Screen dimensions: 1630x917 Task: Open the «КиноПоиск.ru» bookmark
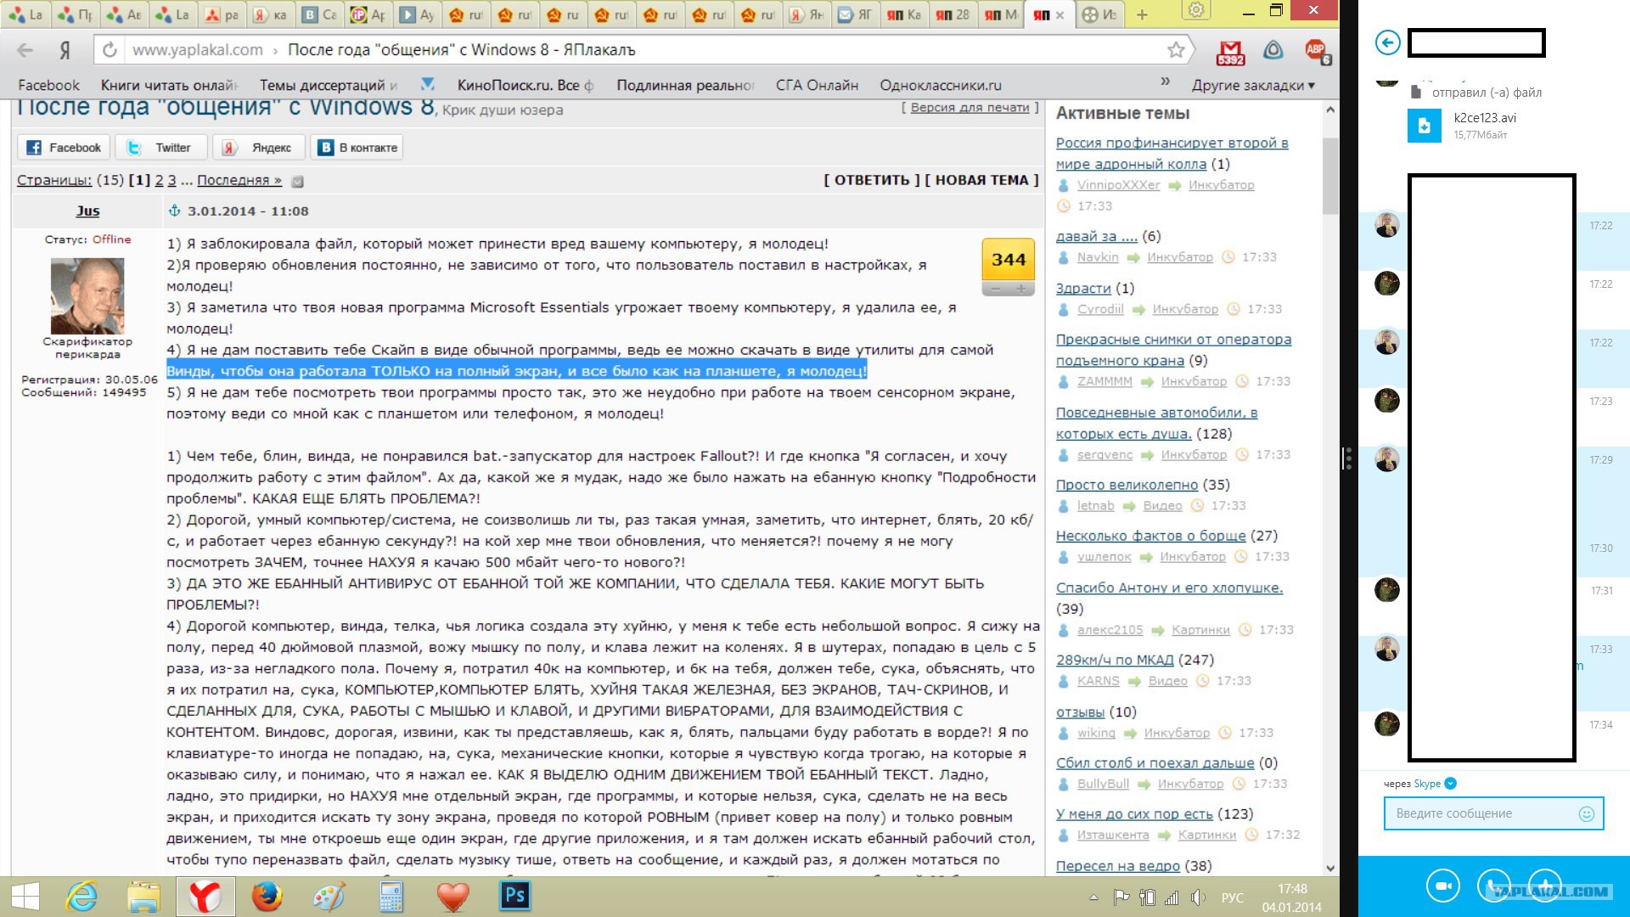[525, 85]
